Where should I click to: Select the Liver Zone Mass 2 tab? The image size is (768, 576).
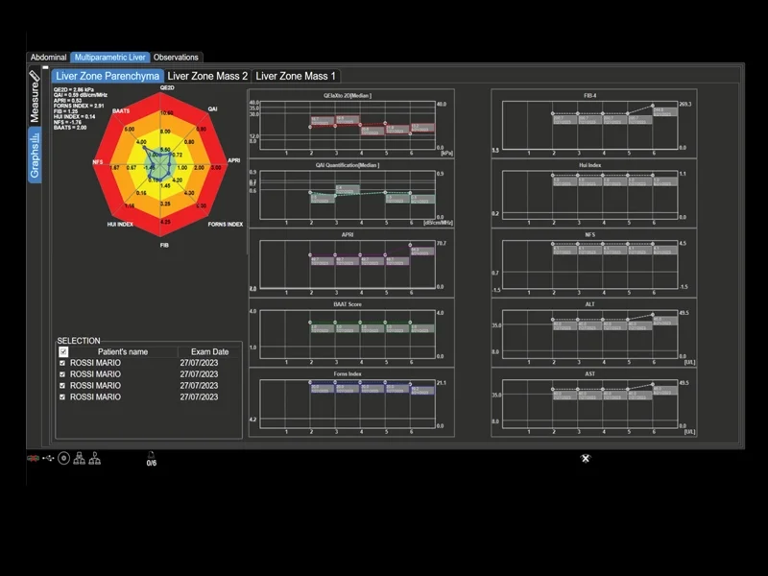(x=207, y=76)
